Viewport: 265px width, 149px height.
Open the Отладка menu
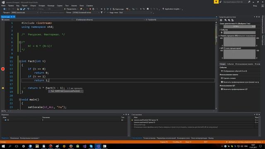[41, 5]
